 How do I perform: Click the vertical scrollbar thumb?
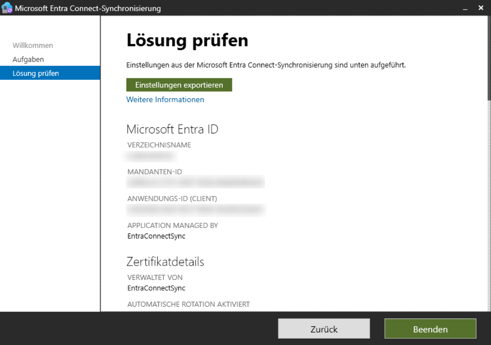pyautogui.click(x=489, y=58)
